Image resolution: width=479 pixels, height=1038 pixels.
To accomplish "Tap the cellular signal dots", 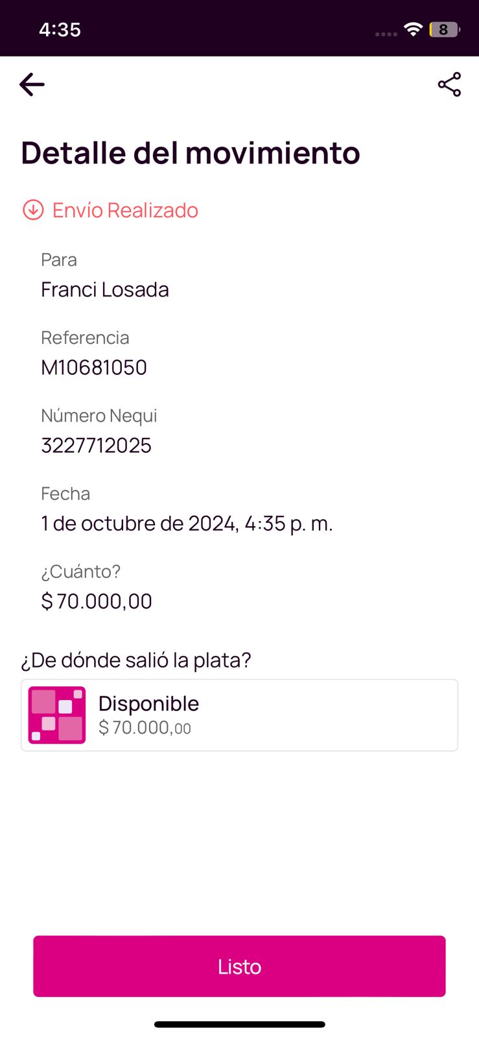I will (386, 34).
